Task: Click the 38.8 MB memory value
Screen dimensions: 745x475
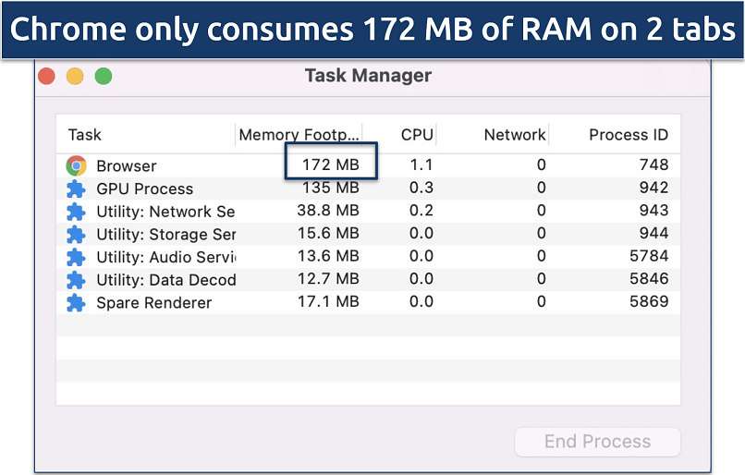Action: tap(328, 211)
